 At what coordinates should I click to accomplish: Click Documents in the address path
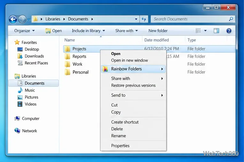(x=78, y=19)
